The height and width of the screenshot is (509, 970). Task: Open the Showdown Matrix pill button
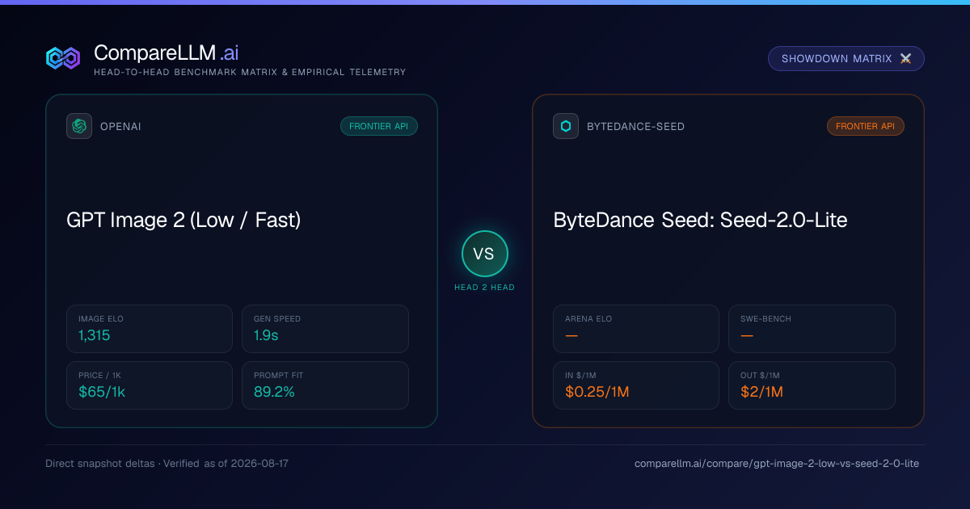[x=846, y=59]
